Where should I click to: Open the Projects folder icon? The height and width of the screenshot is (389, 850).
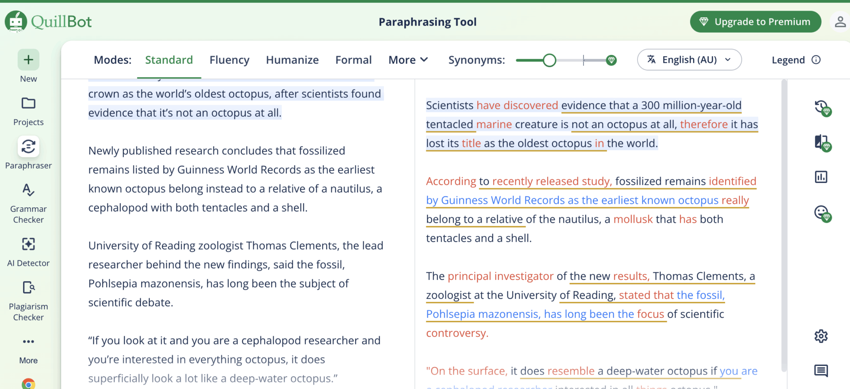click(28, 103)
